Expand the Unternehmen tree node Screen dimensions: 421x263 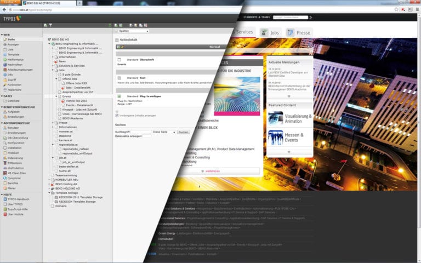click(53, 57)
